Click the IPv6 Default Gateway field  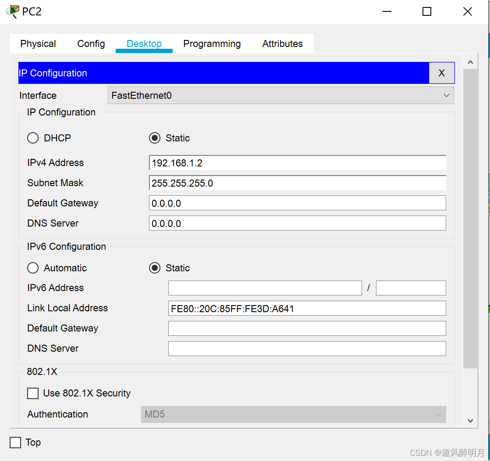pos(307,328)
